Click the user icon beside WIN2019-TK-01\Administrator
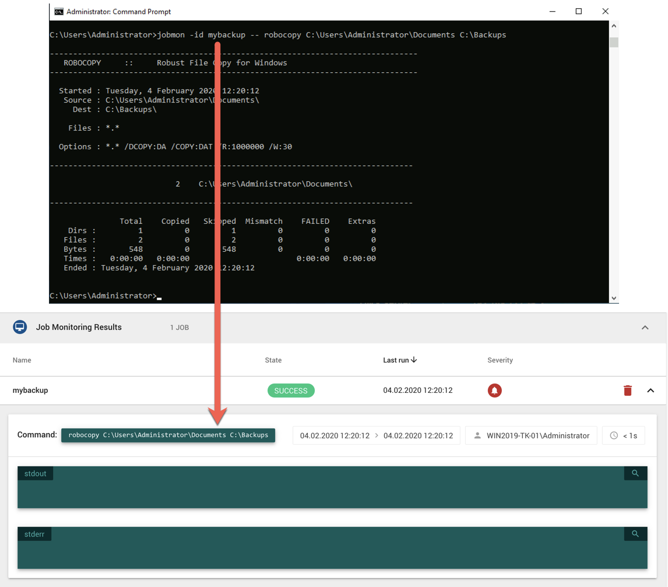The image size is (668, 587). tap(477, 435)
